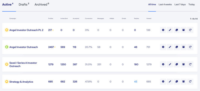The height and width of the screenshot is (91, 200).
Task: Duplicate the 2497-profile Angel Investor Outreach campaign
Action: 177,47
